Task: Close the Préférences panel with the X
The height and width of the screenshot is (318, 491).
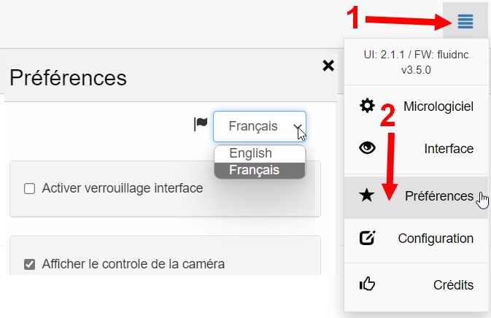Action: pos(328,66)
